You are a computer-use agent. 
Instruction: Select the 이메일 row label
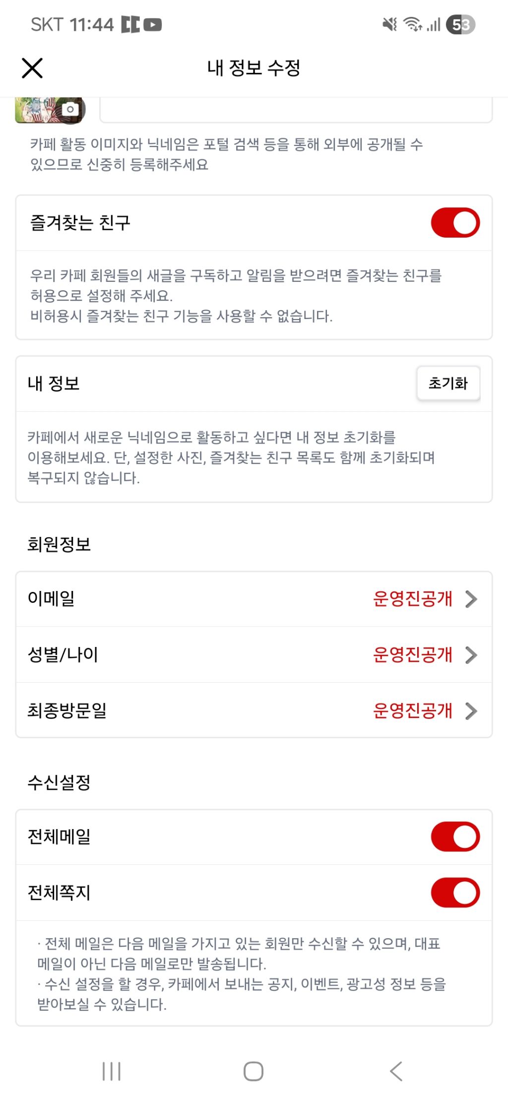(51, 598)
